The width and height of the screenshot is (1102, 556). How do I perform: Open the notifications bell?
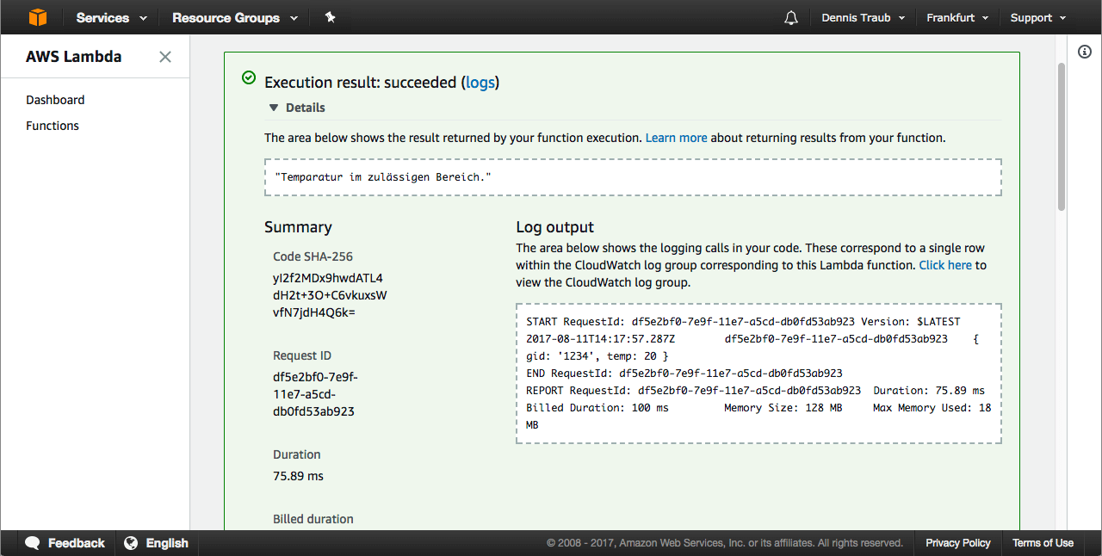point(791,18)
